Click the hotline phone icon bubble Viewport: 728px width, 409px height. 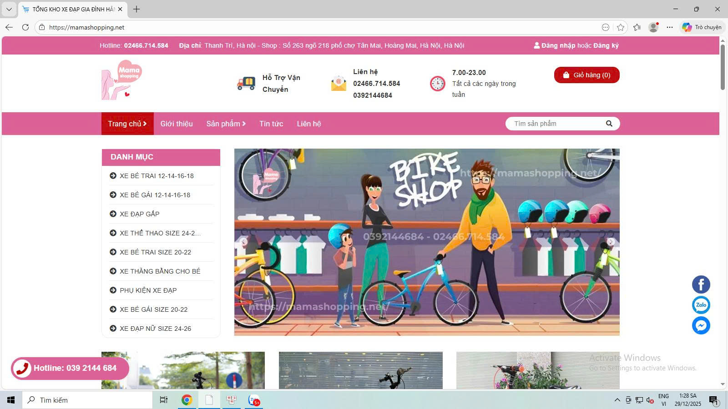21,368
